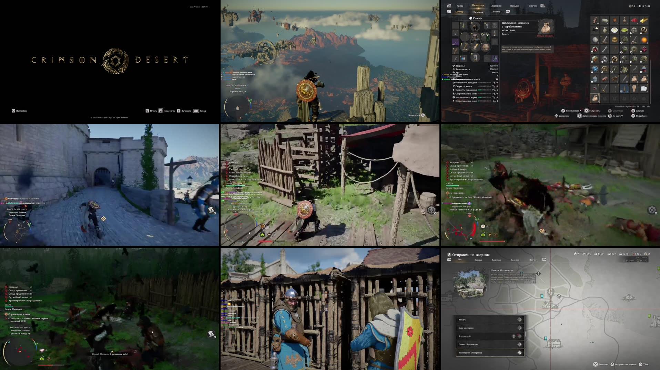The height and width of the screenshot is (370, 660).
Task: Select the gold ingot in the inventory grid
Action: tap(644, 20)
